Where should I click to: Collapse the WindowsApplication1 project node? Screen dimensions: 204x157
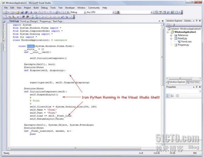pyautogui.click(x=168, y=32)
